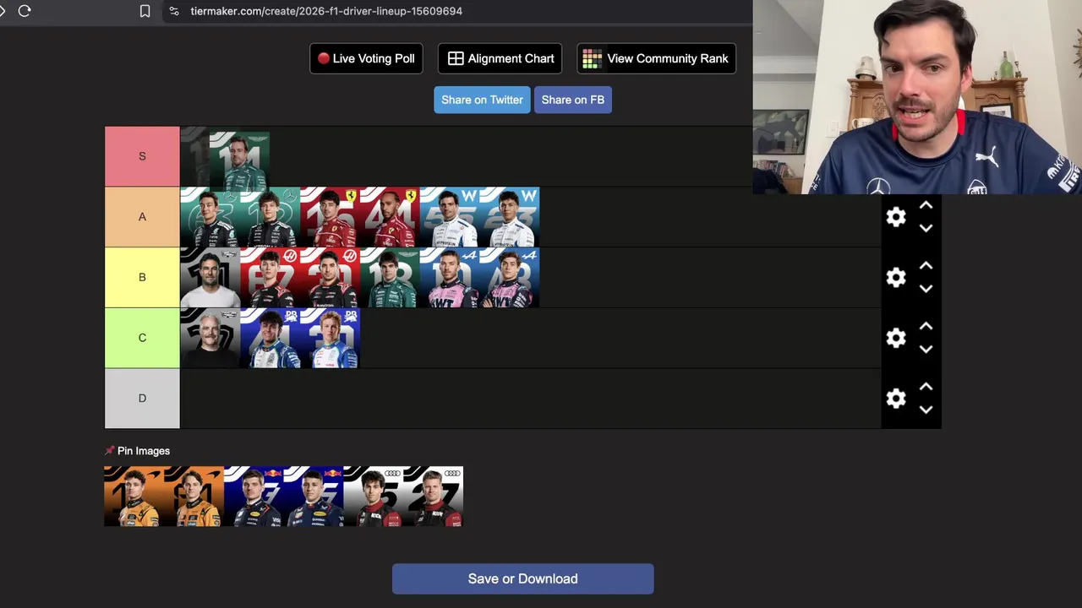Pick unranked Red Bull driver number 6 card
Screen dimensions: 1082x608
(314, 497)
